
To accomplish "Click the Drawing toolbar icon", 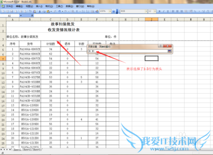I will (x=97, y=11).
